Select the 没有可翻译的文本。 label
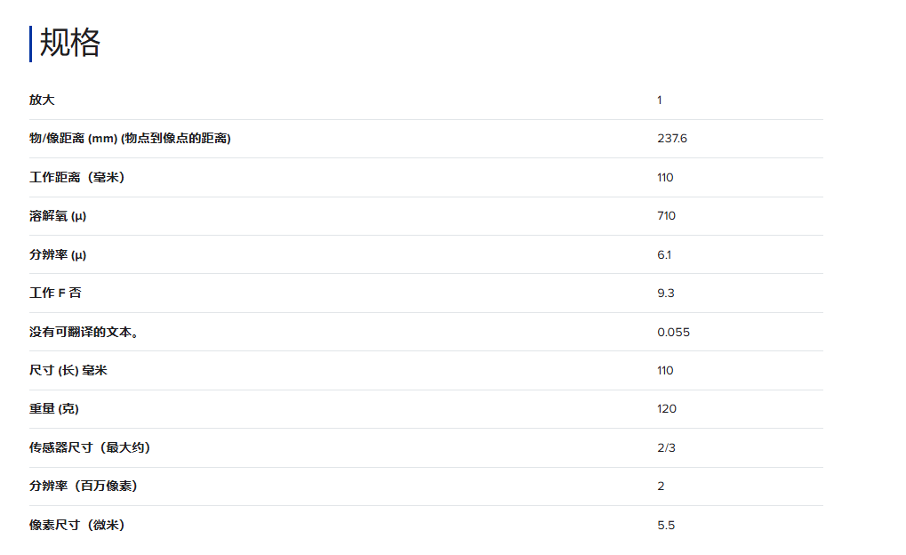The width and height of the screenshot is (906, 555). coord(84,333)
